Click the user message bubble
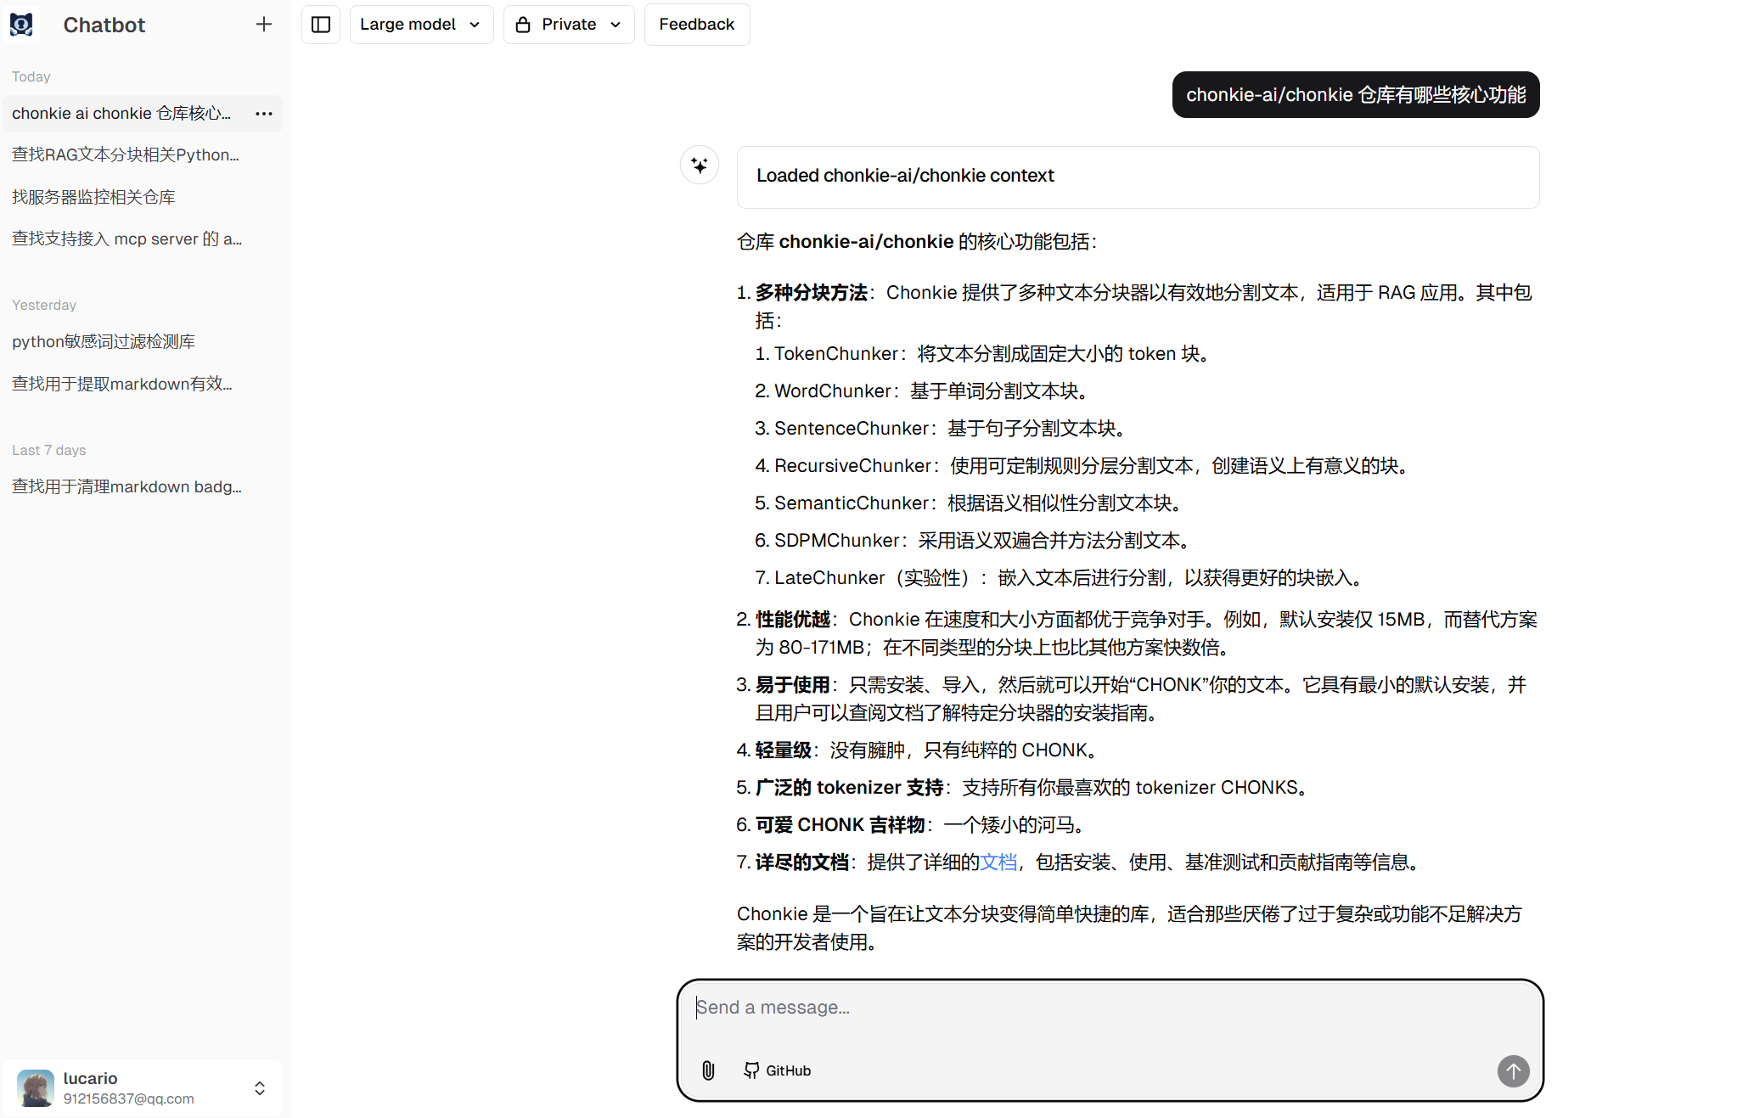The height and width of the screenshot is (1118, 1754). 1356,95
